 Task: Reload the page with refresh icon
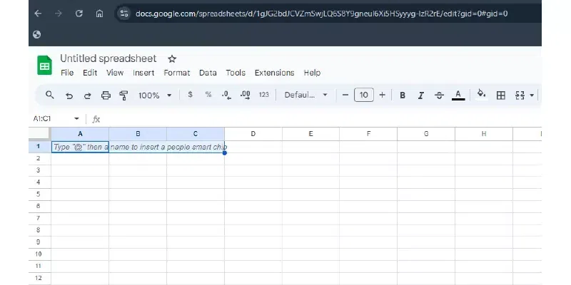pos(79,14)
